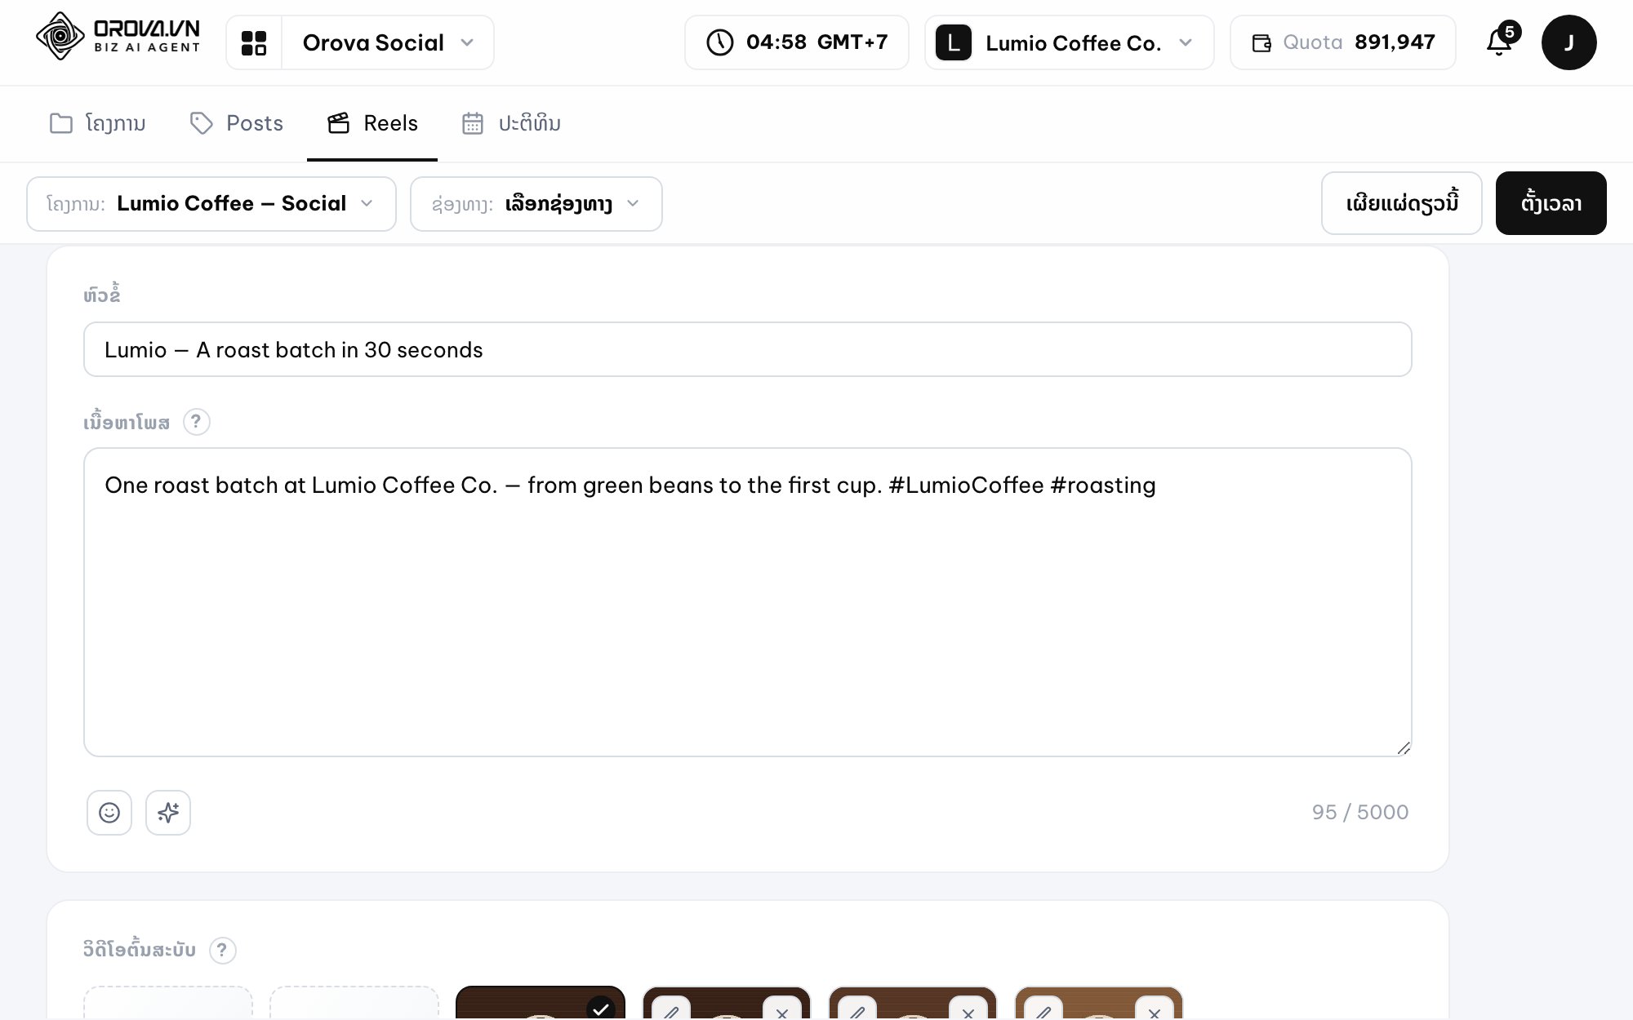Click the AI sparkle generate icon
Screen dimensions: 1633x1020
point(168,813)
